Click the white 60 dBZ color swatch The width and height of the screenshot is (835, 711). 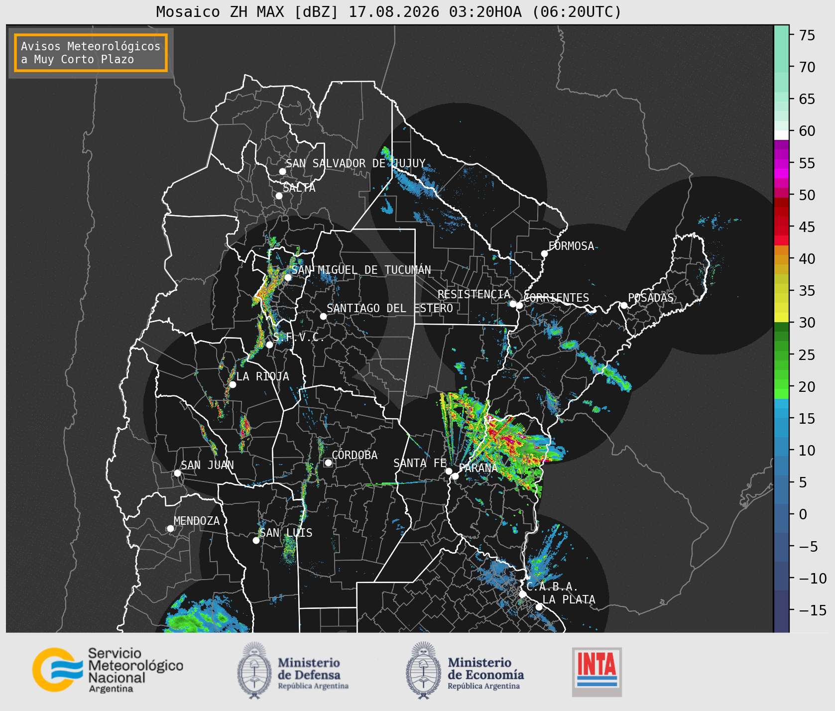tap(781, 135)
